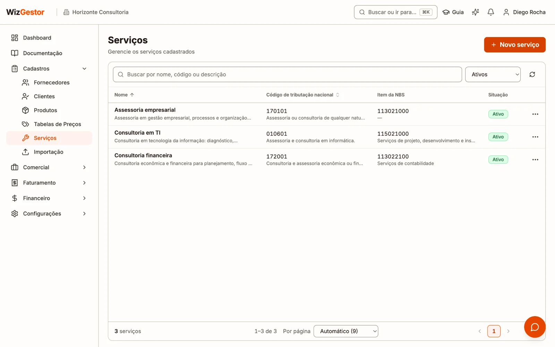Click the Importação upload icon
Viewport: 555px width, 347px height.
(x=25, y=152)
